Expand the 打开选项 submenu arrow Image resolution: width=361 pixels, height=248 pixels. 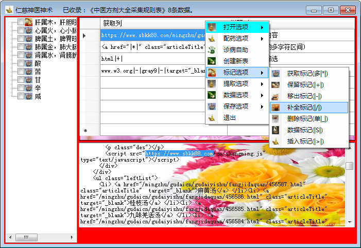pyautogui.click(x=262, y=27)
